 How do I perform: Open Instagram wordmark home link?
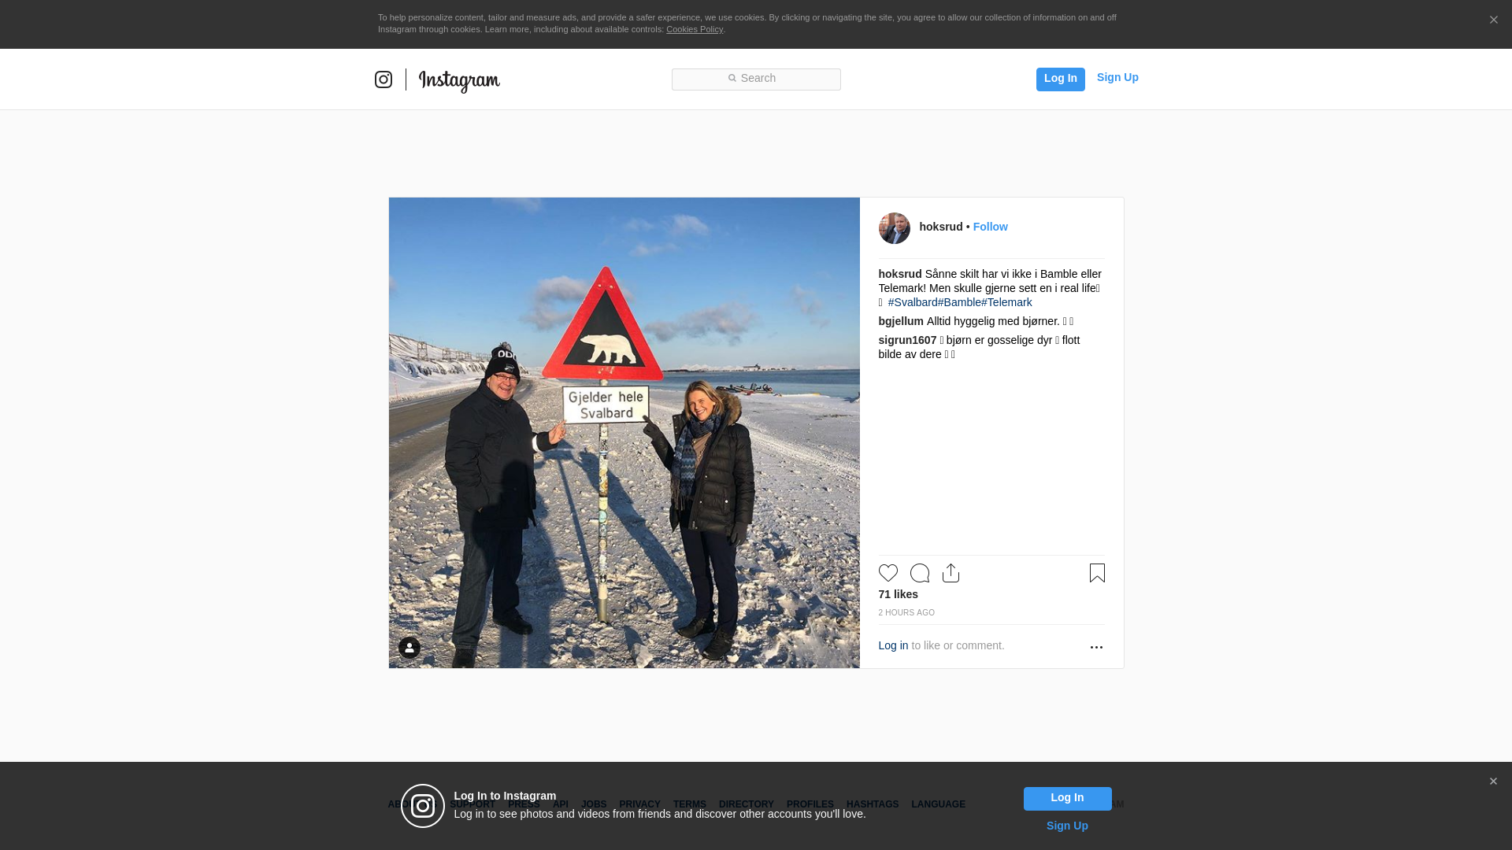[x=459, y=81]
